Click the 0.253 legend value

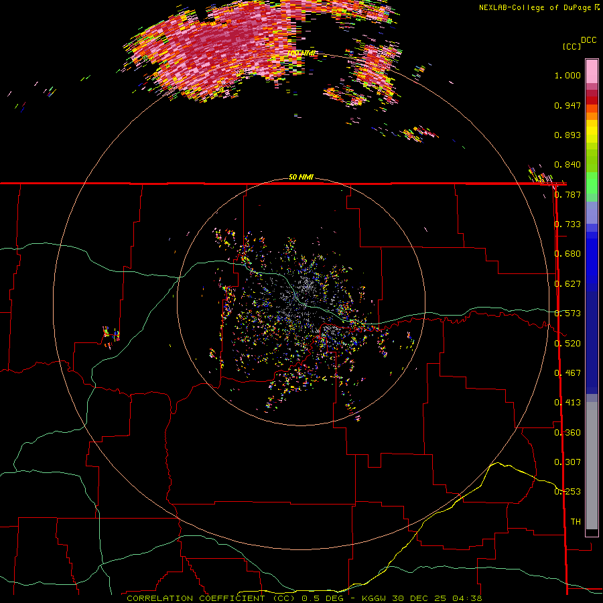coord(567,492)
